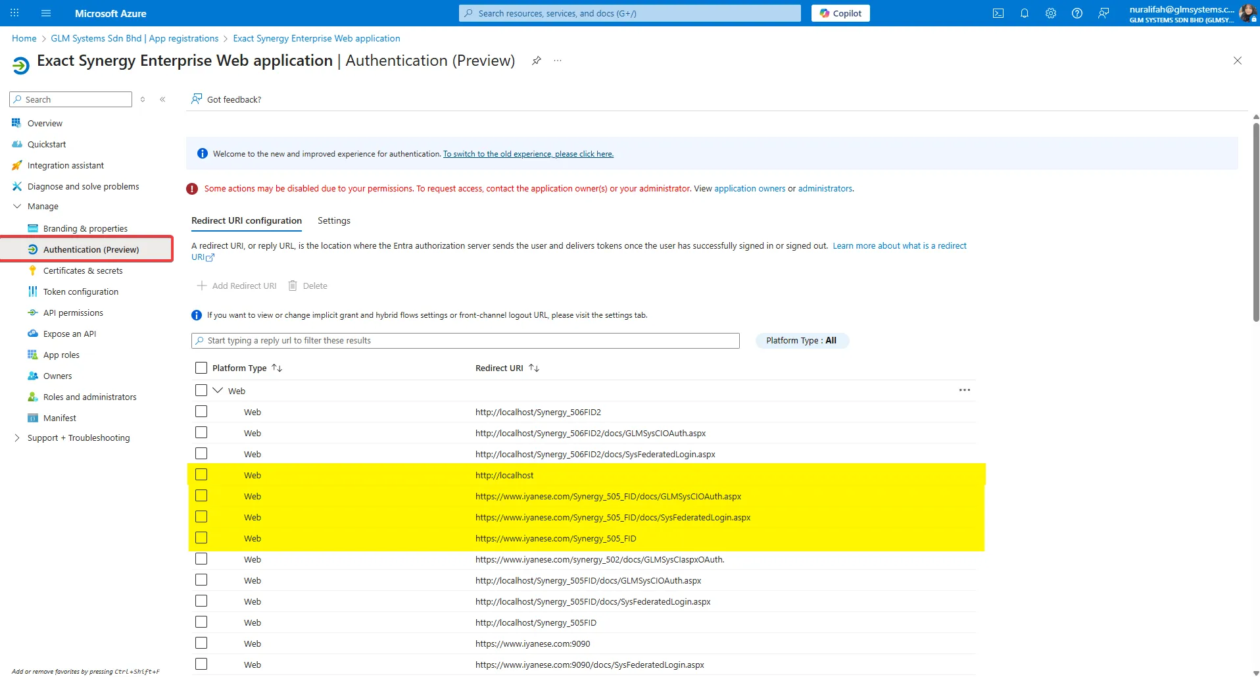
Task: Open the Platform Type : All filter
Action: coord(801,341)
